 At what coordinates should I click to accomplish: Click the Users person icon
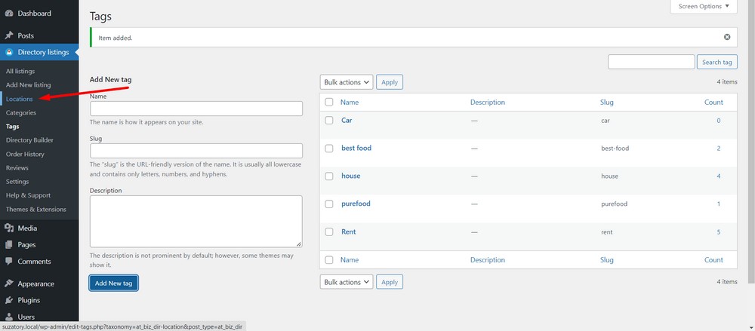coord(8,317)
